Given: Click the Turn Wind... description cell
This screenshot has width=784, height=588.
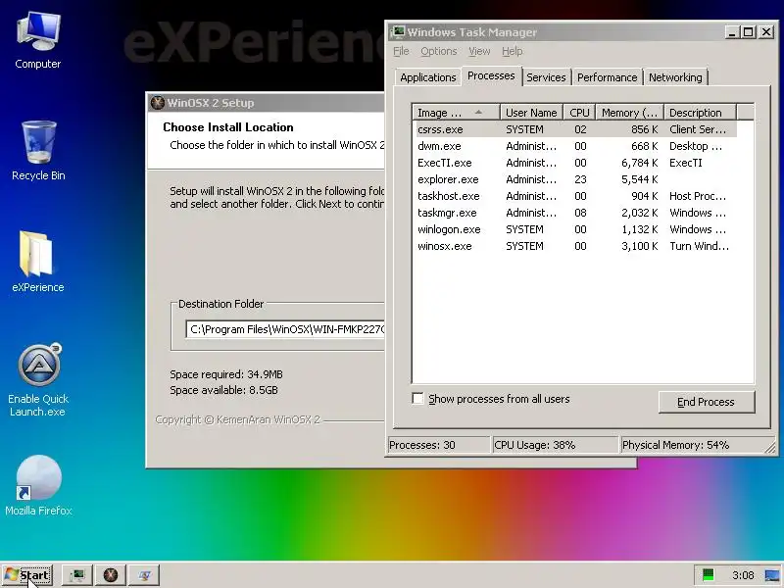Looking at the screenshot, I should [699, 246].
